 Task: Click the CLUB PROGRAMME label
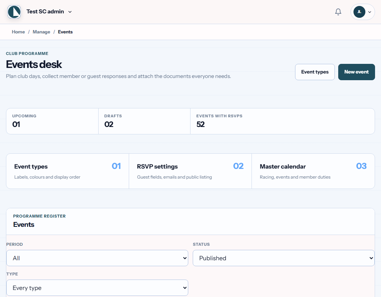[27, 53]
